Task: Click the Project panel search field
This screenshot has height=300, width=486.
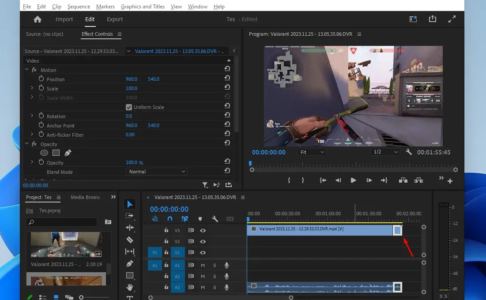Action: coord(62,222)
